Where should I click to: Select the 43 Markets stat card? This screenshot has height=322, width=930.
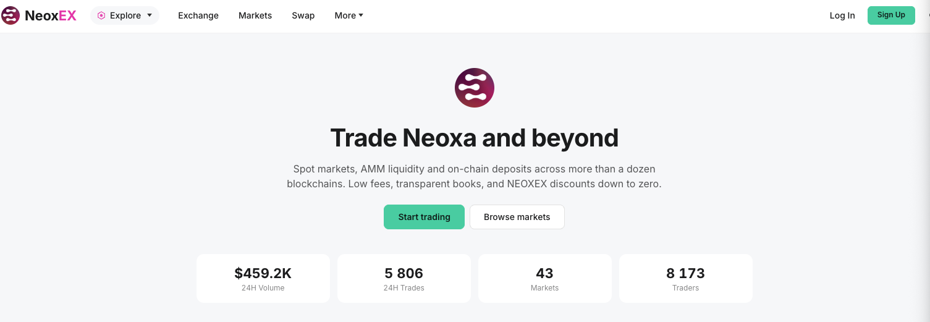545,279
